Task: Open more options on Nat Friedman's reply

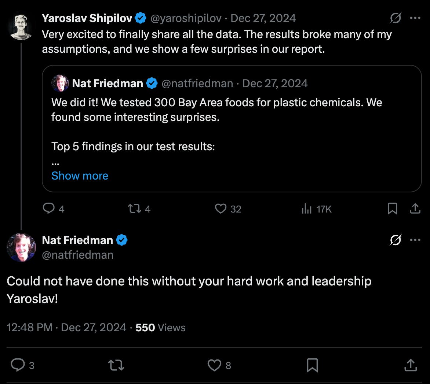Action: [415, 240]
